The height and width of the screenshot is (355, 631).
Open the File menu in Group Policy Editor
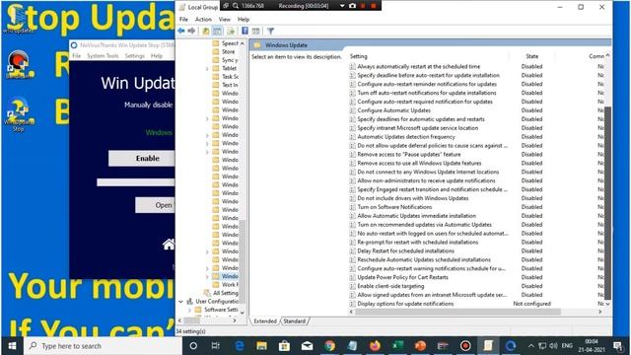(x=183, y=20)
